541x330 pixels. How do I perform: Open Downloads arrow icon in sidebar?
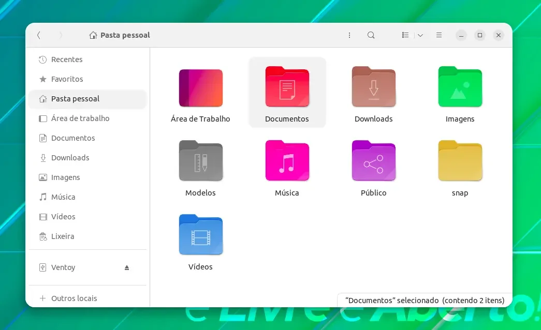tap(43, 158)
